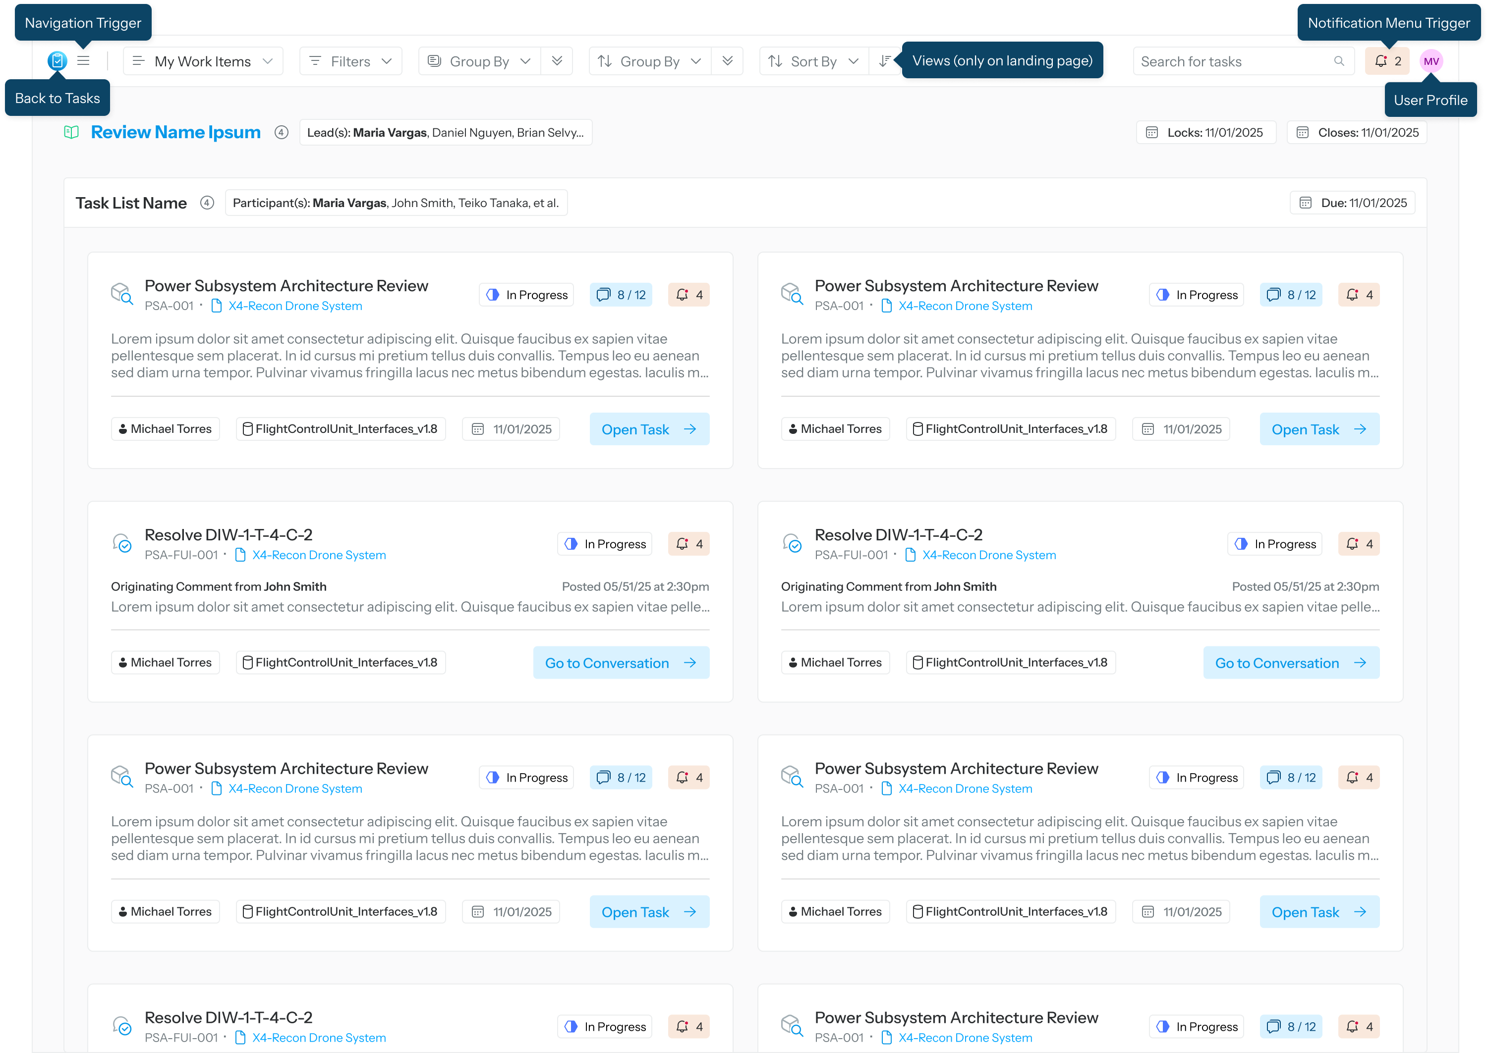Expand the My Work Items dropdown
Viewport: 1488px width, 1053px height.
[202, 60]
